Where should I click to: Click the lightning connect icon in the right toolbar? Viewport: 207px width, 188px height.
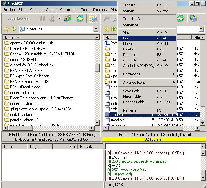pos(107,18)
